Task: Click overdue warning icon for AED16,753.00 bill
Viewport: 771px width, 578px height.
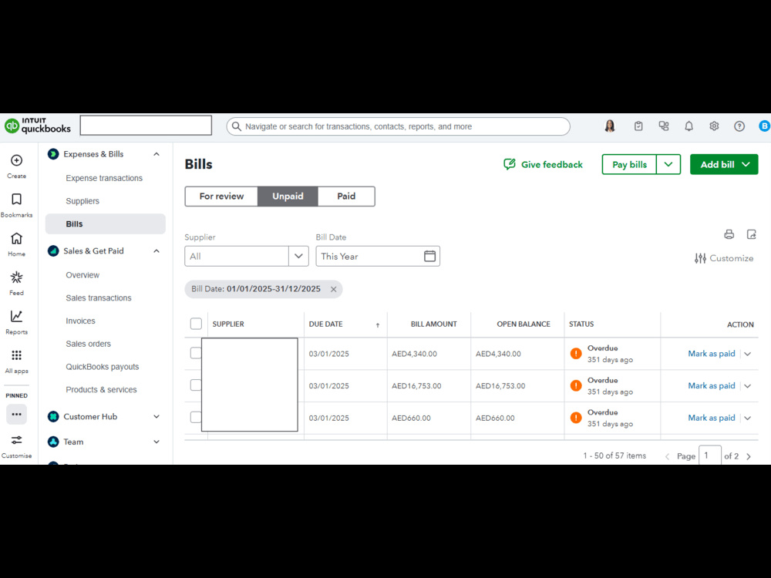Action: (576, 386)
